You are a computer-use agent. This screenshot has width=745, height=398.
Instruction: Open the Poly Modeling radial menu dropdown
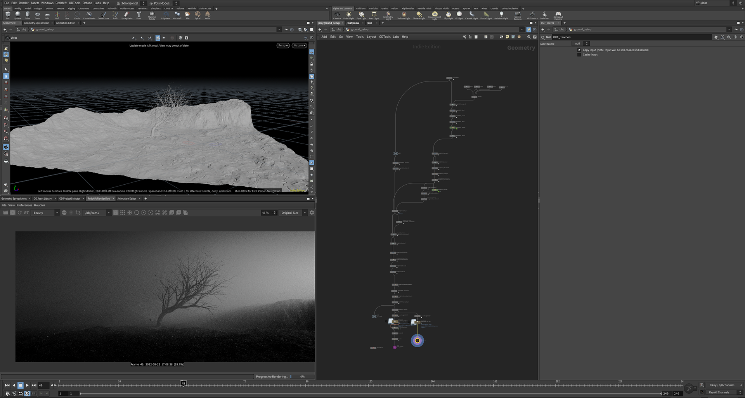click(x=163, y=3)
